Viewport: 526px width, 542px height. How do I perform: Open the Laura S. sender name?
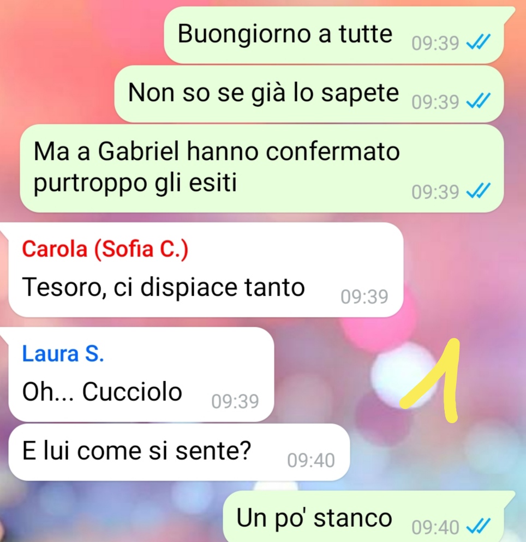pos(63,354)
